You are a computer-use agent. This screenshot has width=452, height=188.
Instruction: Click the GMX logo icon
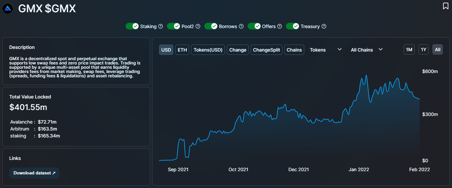[8, 9]
